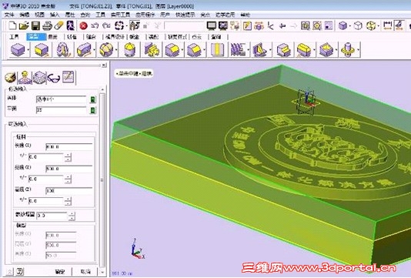Select the sphere-like loft feature icon
Image resolution: width=411 pixels, height=278 pixels.
(x=106, y=50)
